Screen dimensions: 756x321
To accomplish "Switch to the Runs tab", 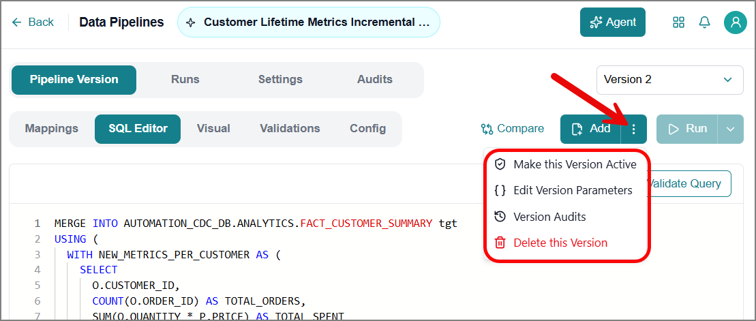I will click(x=185, y=80).
